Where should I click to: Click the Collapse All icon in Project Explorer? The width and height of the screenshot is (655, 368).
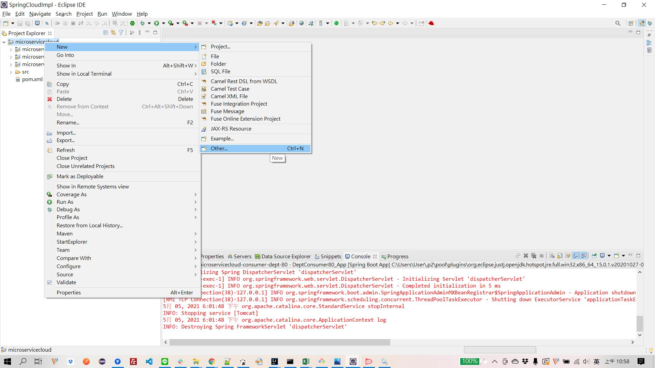(x=105, y=33)
